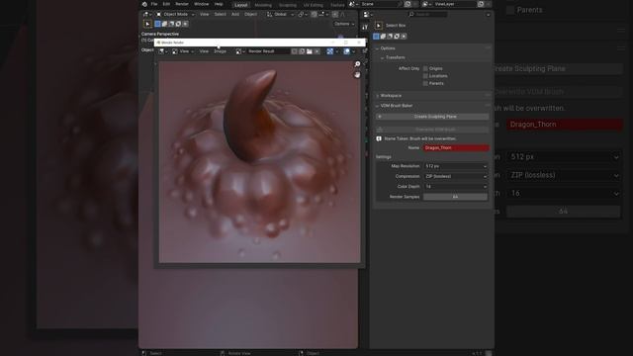This screenshot has width=633, height=356.
Task: Click the pan hand gizmo on render
Action: click(357, 75)
